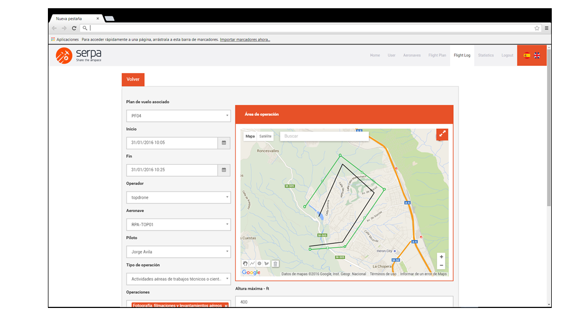Click Importar marcadores ahora link
Viewport: 587px width, 314px height.
pos(245,40)
